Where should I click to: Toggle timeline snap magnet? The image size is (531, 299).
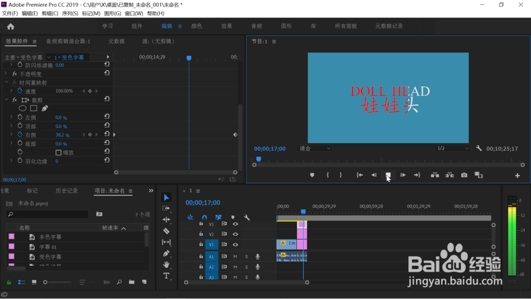pos(204,217)
